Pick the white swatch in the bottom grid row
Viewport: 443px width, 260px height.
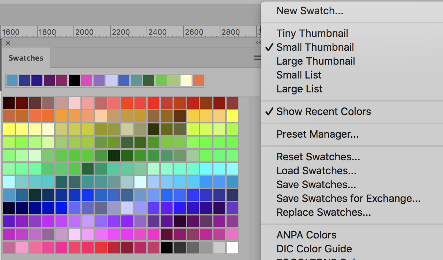tap(232, 248)
